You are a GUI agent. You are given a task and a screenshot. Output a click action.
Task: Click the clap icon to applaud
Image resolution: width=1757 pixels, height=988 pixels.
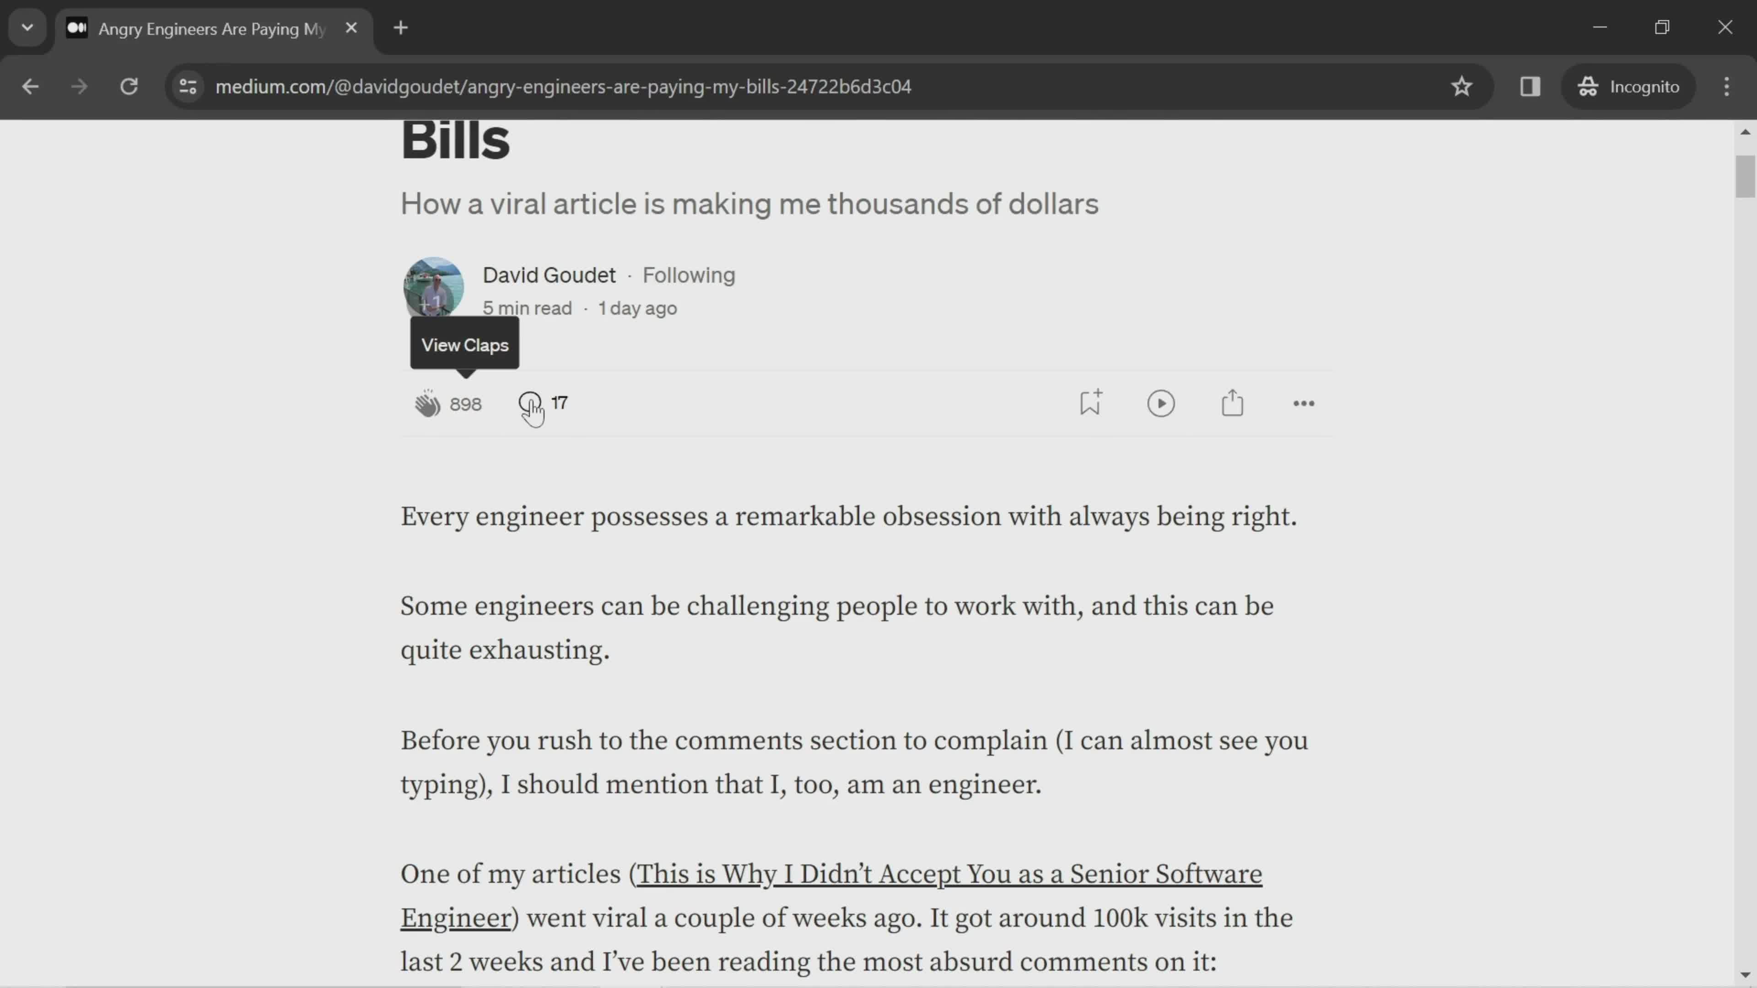[427, 403]
